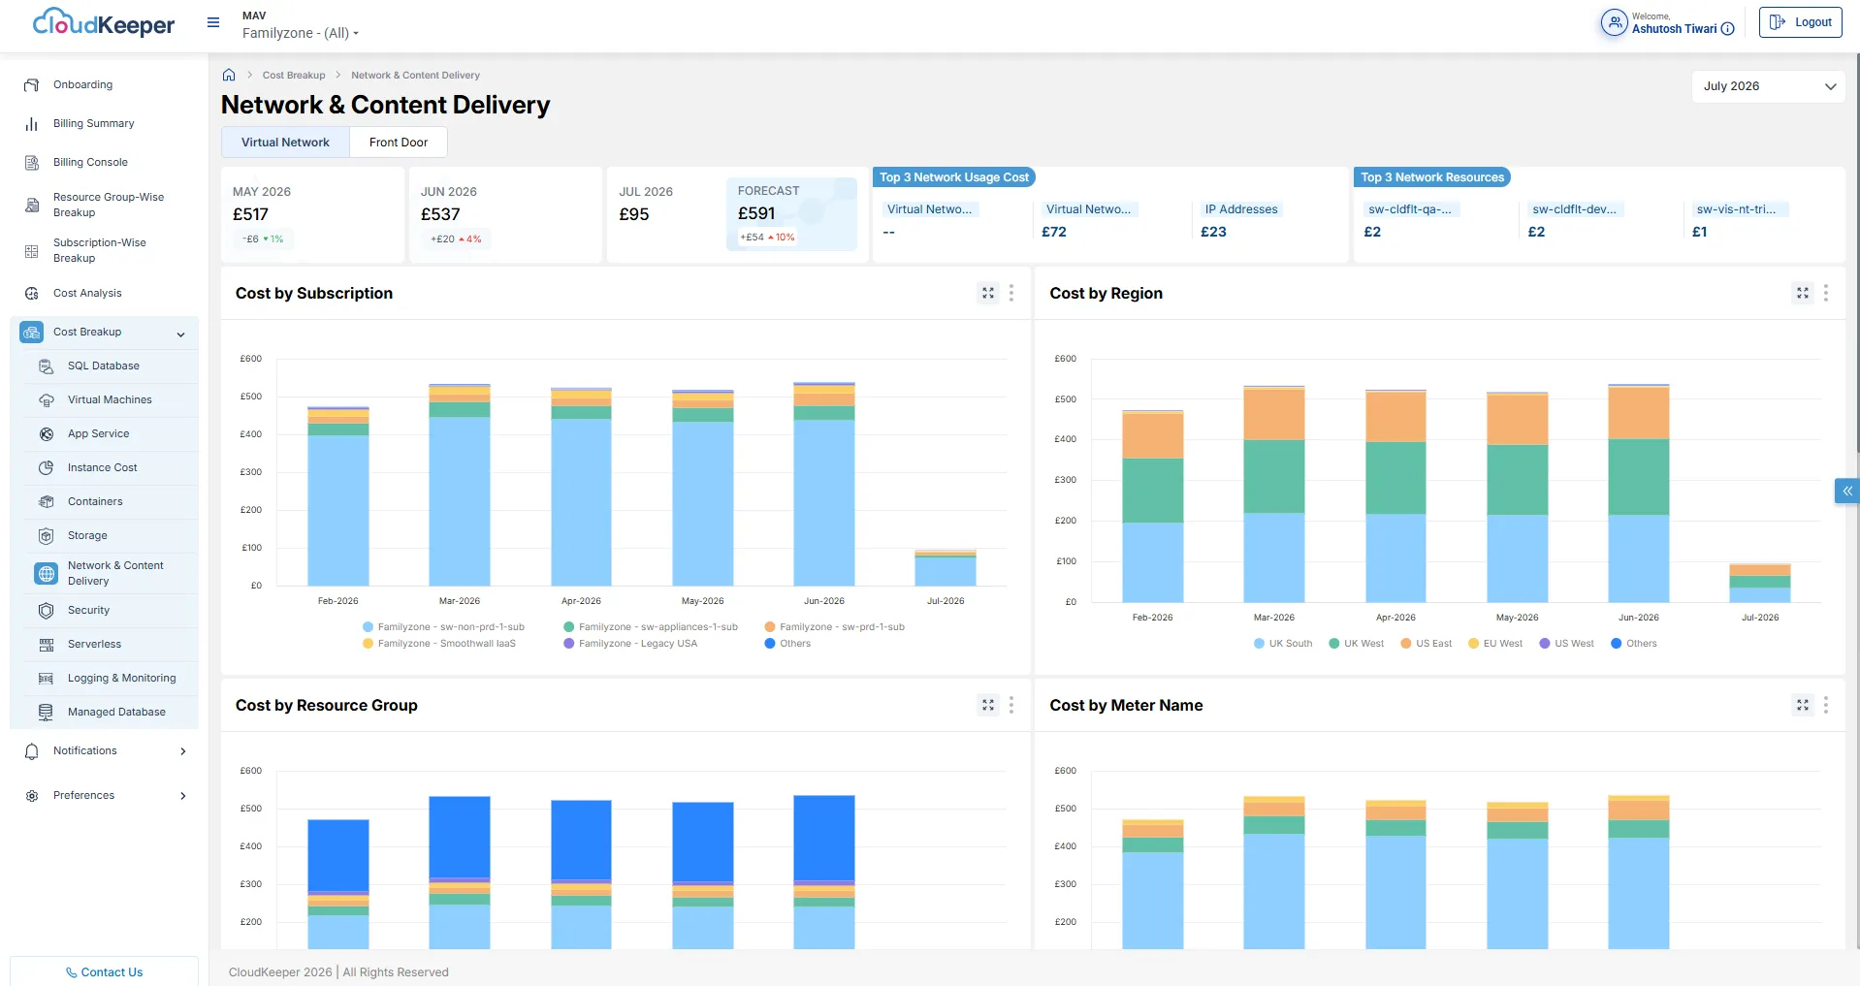This screenshot has width=1860, height=986.
Task: Click the Cost Analysis icon
Action: (x=32, y=293)
